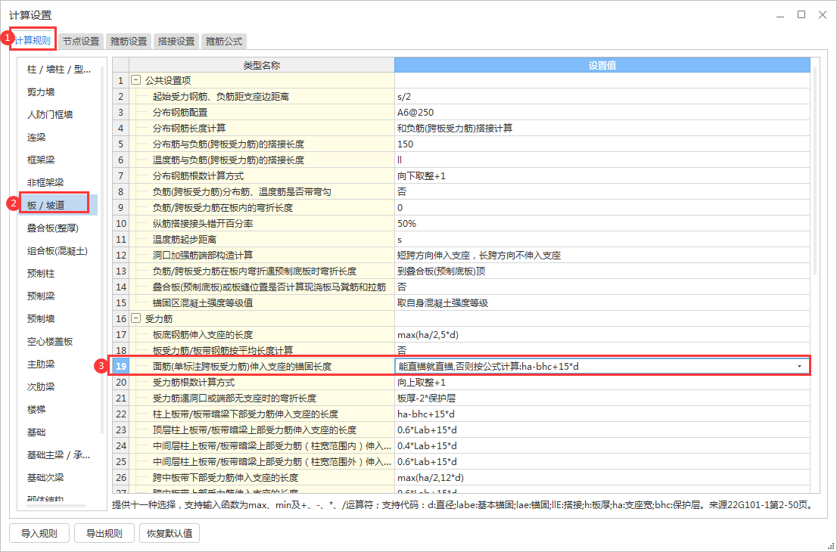This screenshot has height=552, width=837.
Task: Click 和负筋(跨板受力筋)搭接计算 value cell
Action: click(602, 129)
